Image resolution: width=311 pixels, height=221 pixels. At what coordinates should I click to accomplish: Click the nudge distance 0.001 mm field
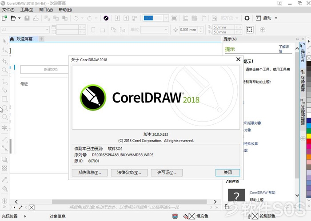(x=188, y=30)
